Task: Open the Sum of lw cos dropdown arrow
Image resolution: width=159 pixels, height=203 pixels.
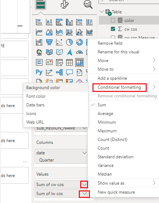Action: 84,194
